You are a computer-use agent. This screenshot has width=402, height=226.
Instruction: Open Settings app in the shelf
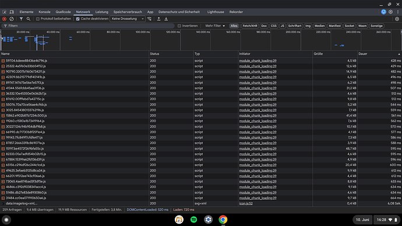(x=209, y=220)
